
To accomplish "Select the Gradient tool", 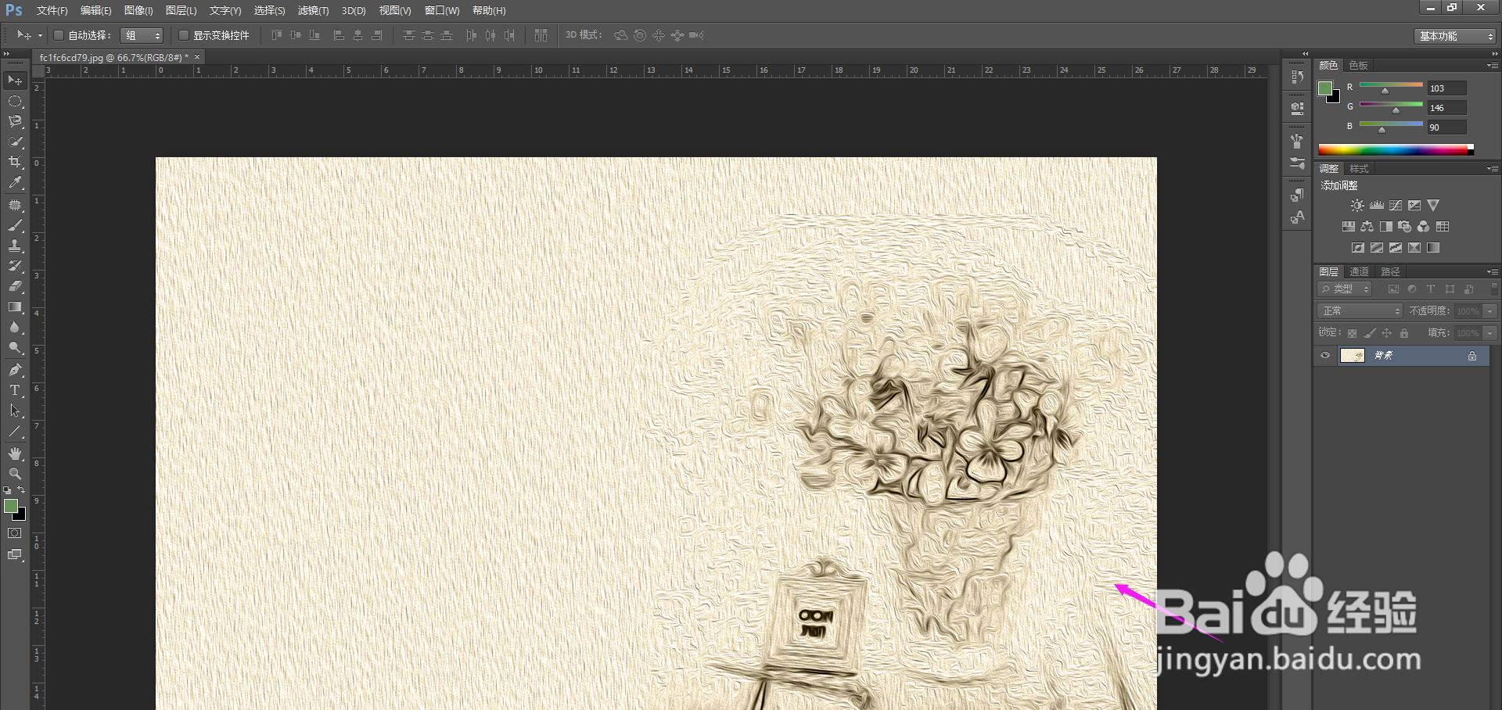I will click(x=15, y=307).
